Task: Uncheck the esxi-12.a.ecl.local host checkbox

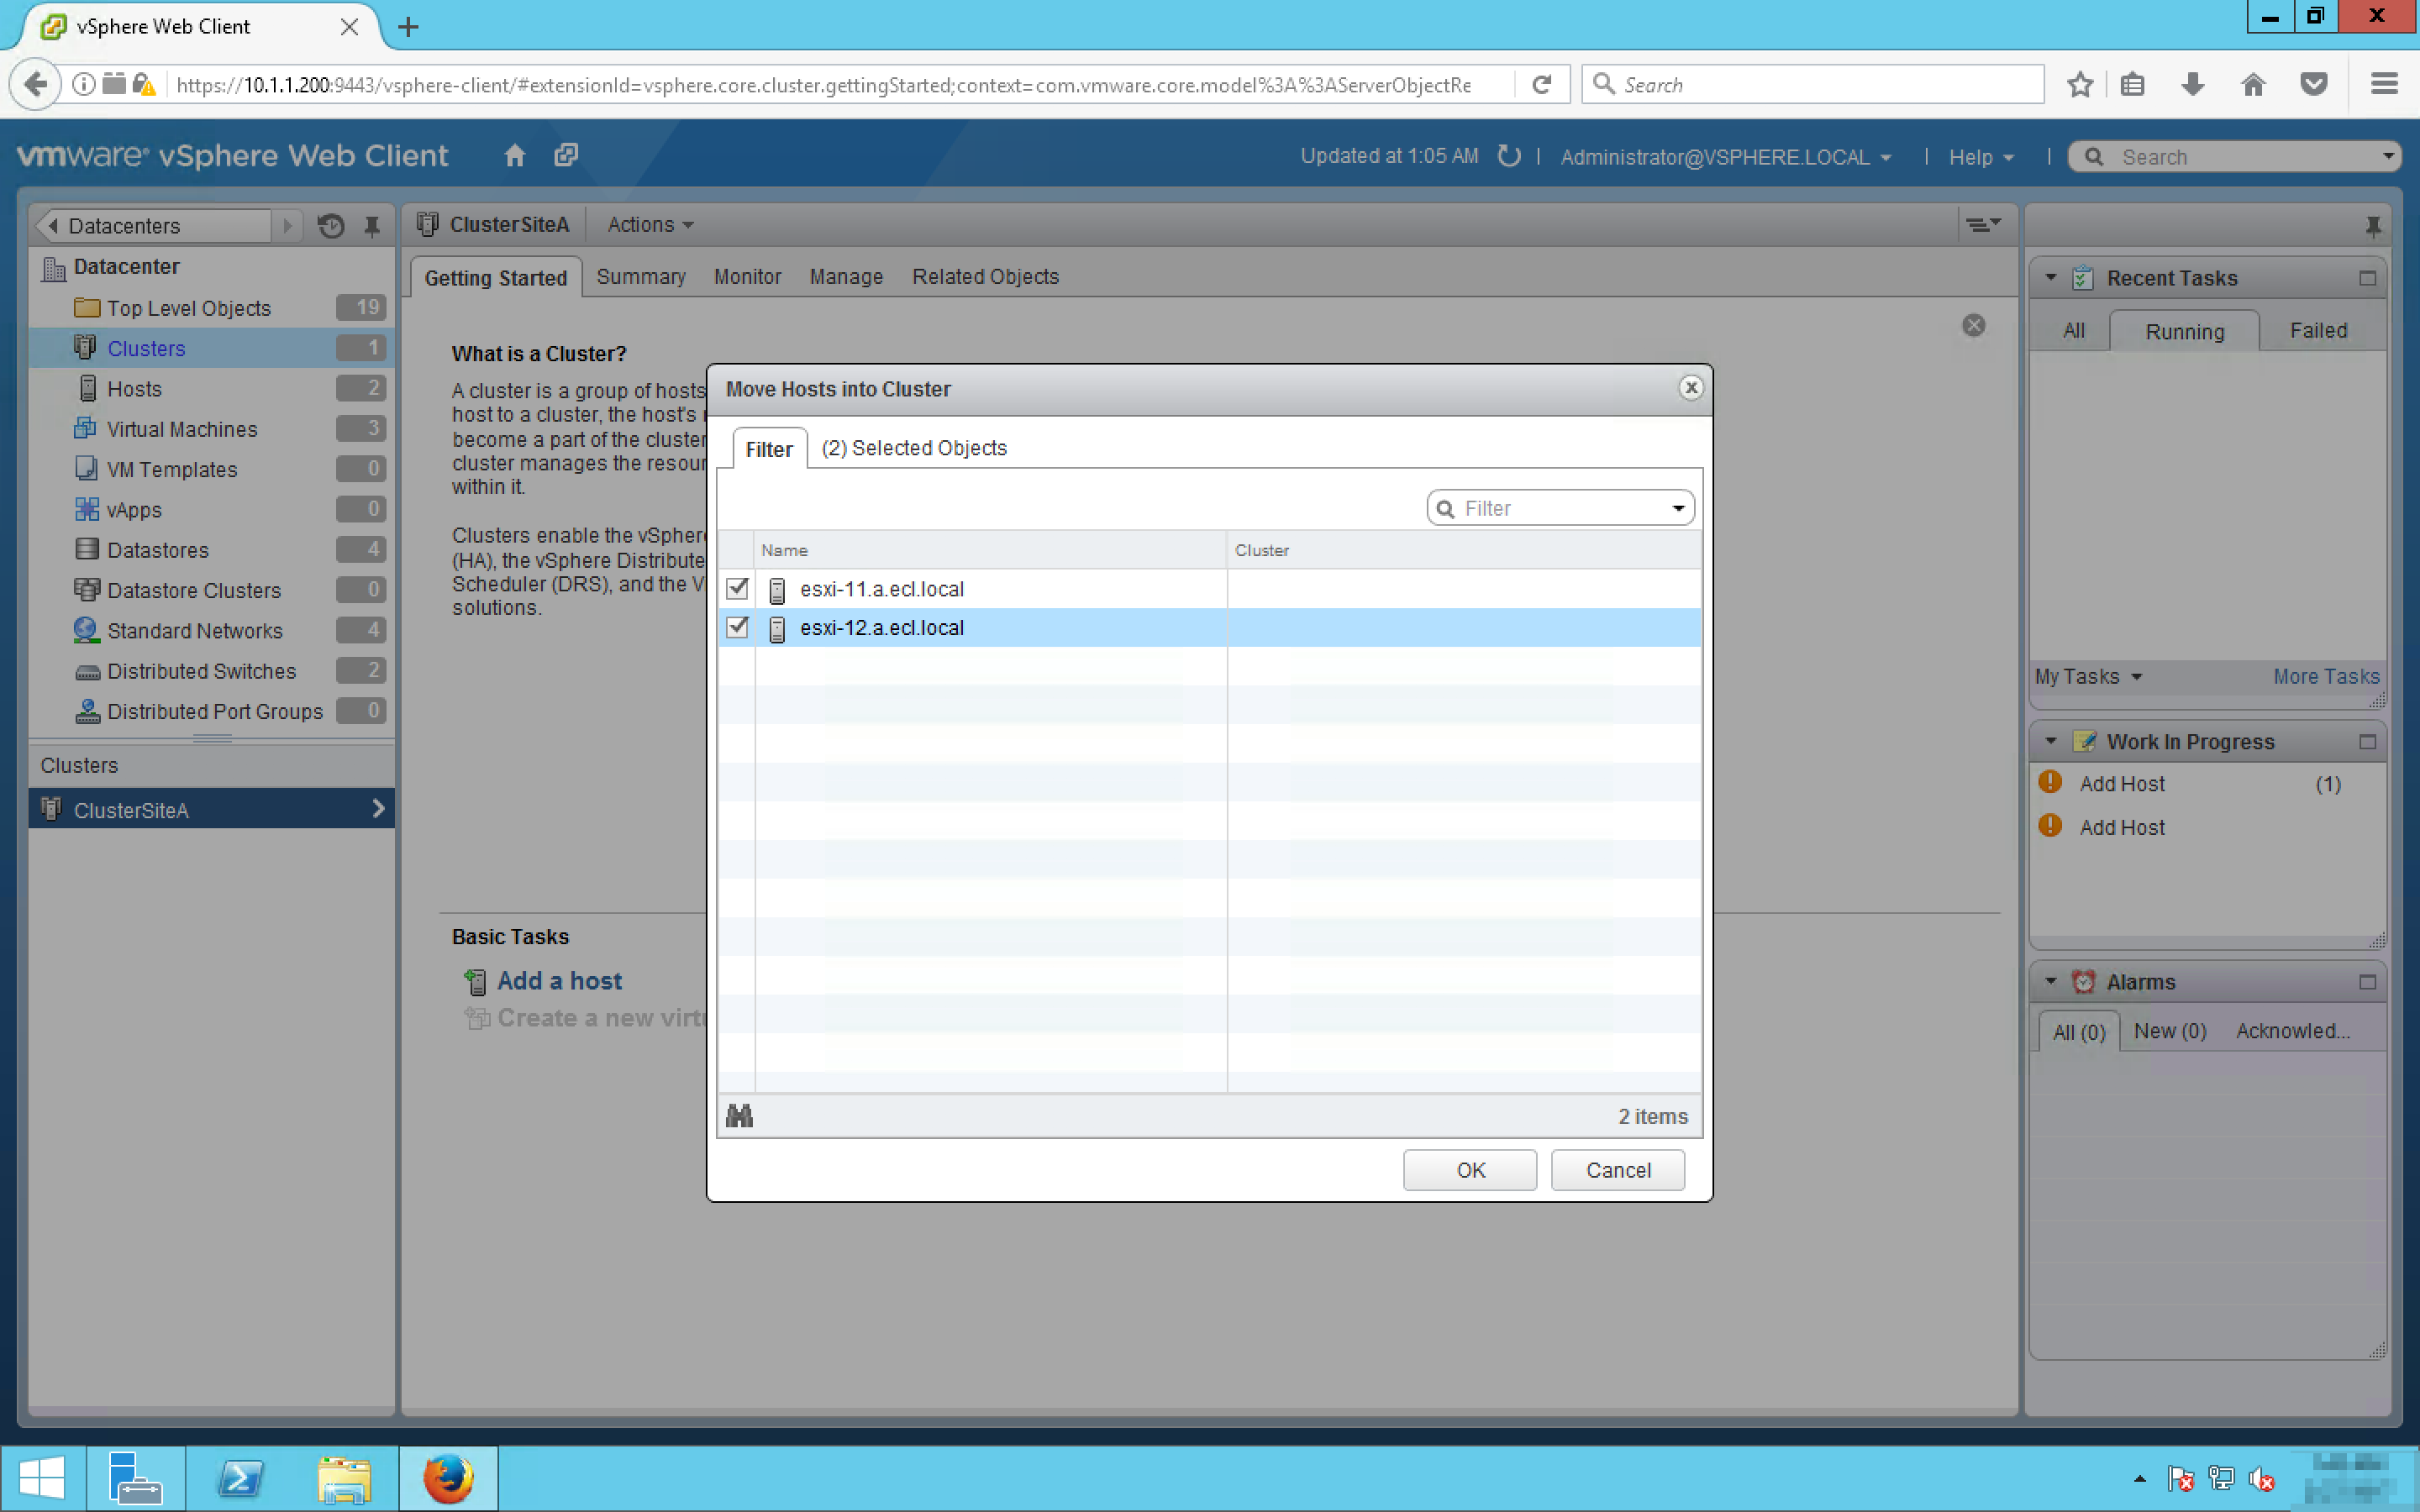Action: 738,628
